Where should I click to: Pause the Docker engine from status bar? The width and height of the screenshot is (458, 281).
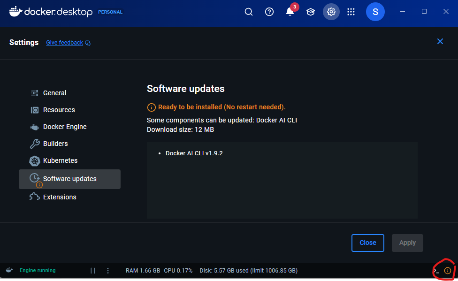pos(93,271)
